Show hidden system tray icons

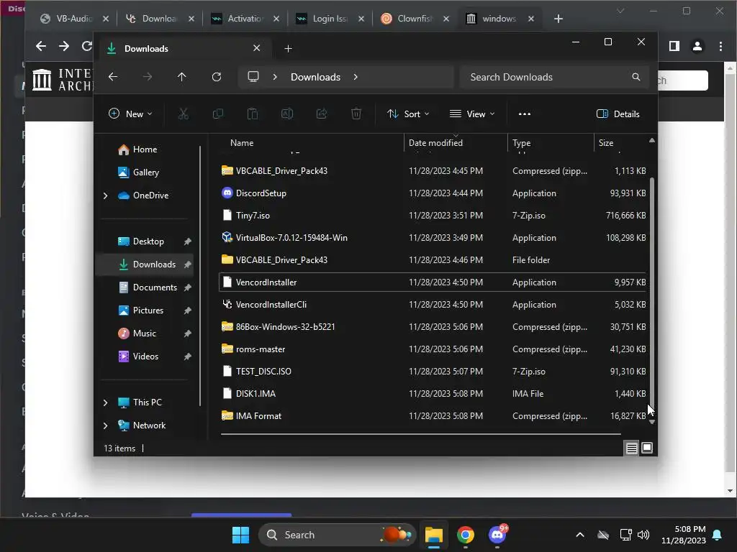[x=580, y=535]
